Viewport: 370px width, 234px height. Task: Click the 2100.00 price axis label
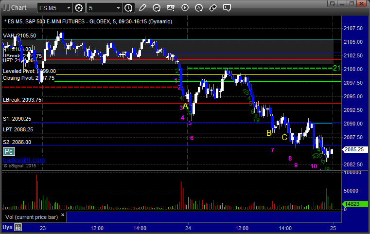(353, 69)
